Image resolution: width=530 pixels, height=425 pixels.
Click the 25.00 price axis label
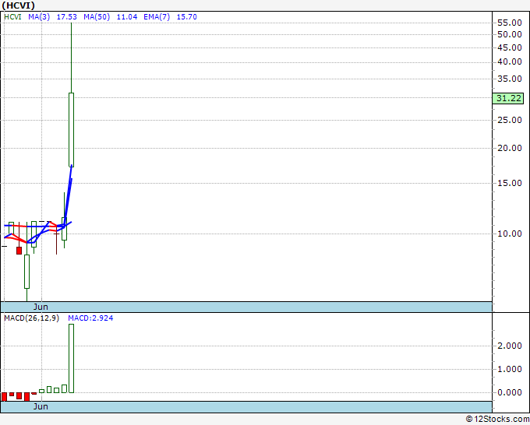tap(510, 120)
